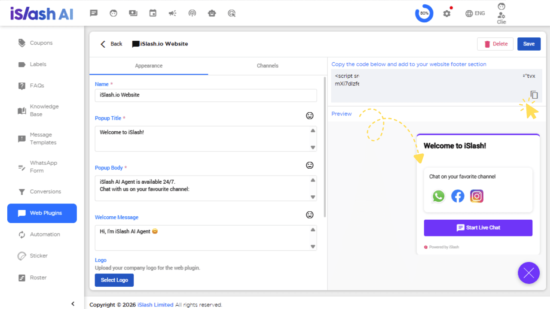550x309 pixels.
Task: Click the Select Logo button
Action: pos(114,280)
